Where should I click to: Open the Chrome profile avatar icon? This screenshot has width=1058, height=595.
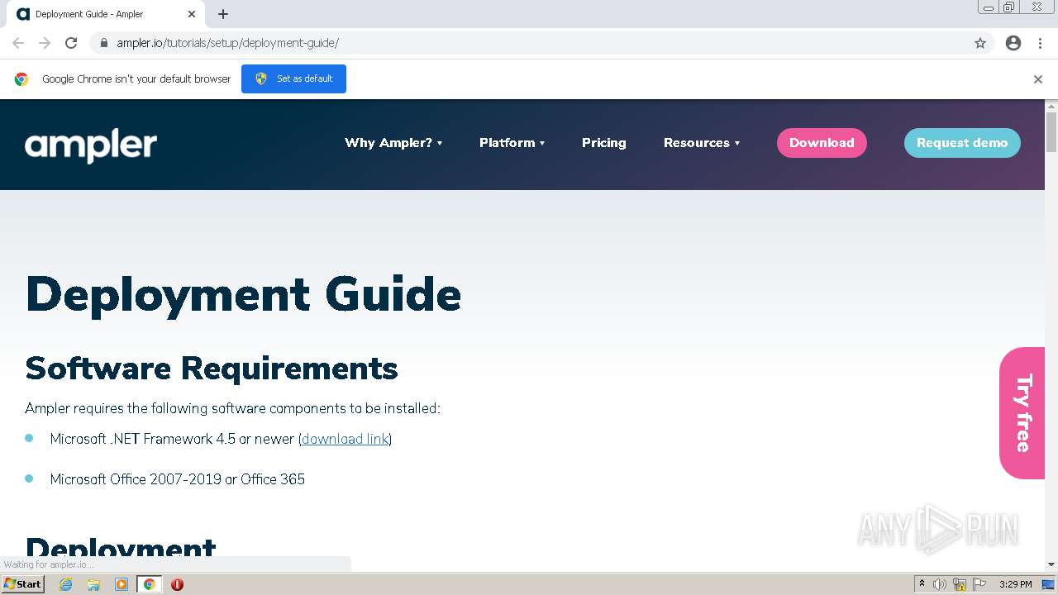pos(1013,43)
